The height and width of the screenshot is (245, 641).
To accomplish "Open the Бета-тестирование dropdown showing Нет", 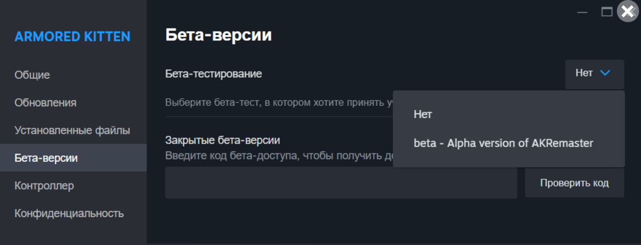I will 595,74.
